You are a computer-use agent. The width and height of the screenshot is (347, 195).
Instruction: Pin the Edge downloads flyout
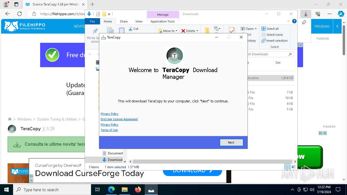tap(304, 22)
